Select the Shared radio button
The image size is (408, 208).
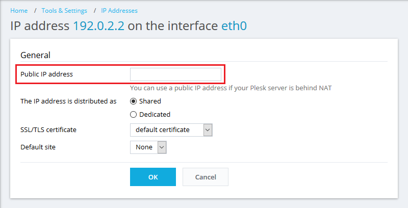point(134,101)
